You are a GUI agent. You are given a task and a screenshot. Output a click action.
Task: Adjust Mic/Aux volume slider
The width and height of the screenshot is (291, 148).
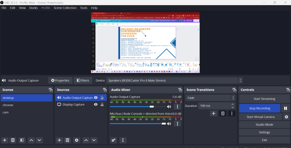coord(138,124)
